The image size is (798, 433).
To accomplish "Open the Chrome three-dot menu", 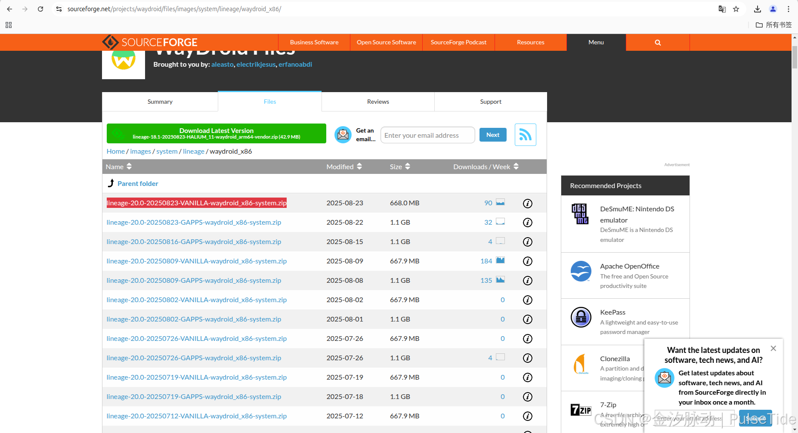I will (789, 9).
